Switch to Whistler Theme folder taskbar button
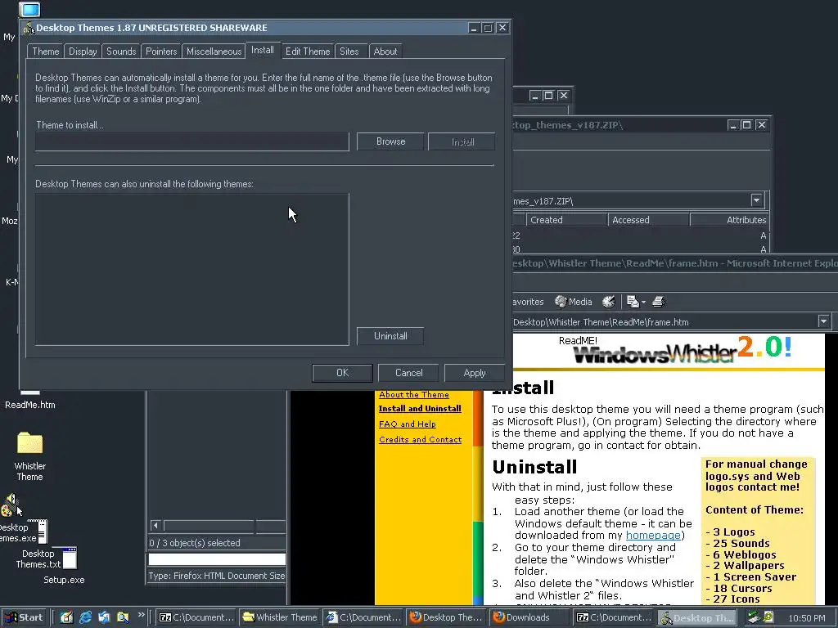 (x=280, y=617)
